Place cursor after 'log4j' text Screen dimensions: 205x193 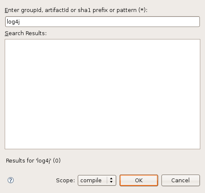point(20,22)
